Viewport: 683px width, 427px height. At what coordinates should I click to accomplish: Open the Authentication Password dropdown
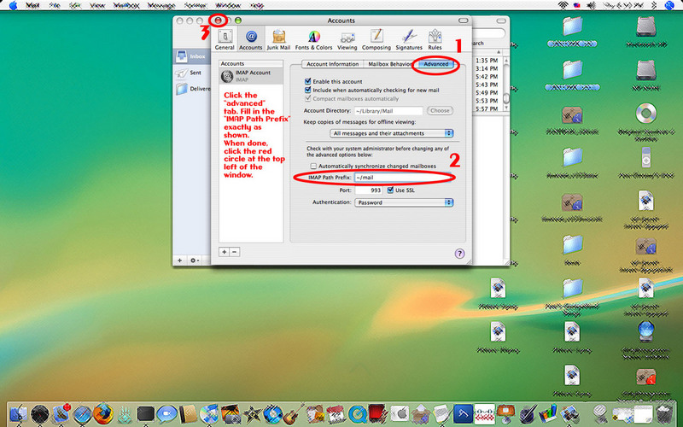click(x=404, y=202)
